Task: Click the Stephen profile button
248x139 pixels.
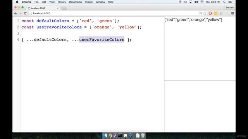Action: pos(229,7)
